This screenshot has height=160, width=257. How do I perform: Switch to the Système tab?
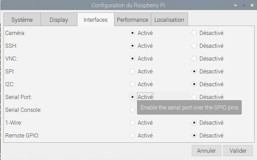click(22, 20)
